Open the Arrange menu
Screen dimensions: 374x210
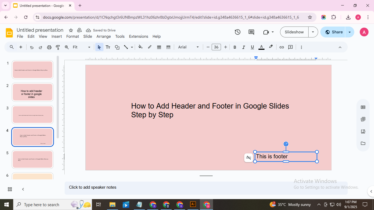(x=103, y=36)
